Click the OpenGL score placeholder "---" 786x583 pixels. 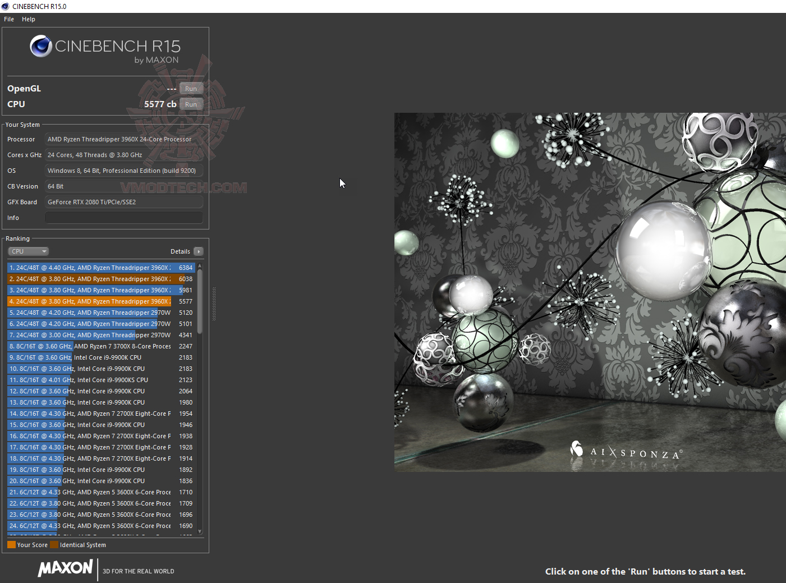[x=172, y=89]
